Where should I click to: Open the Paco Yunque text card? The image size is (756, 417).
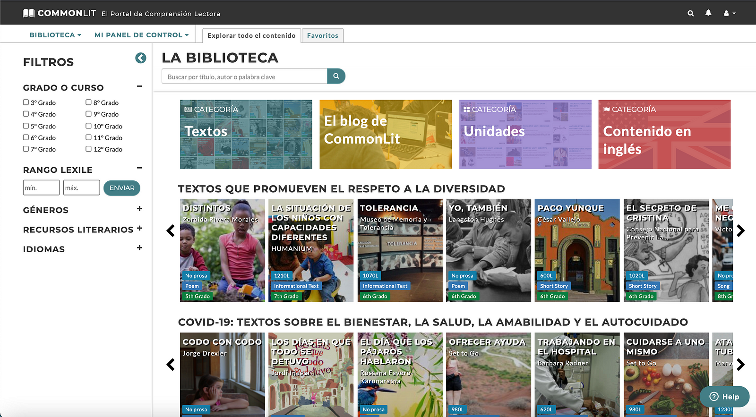577,250
